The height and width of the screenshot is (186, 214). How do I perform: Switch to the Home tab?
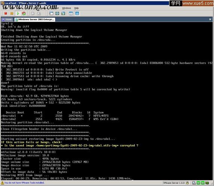point(7,20)
